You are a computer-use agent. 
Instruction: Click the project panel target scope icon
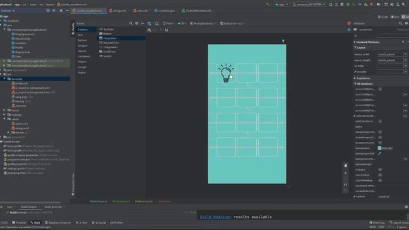coord(48,11)
